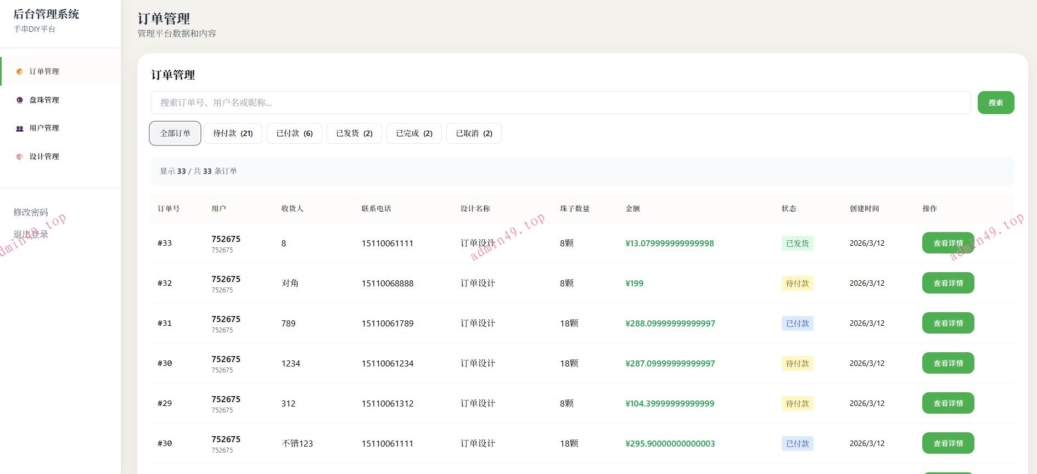Click the 订单管理 box icon in sidebar
Viewport: 1037px width, 474px height.
coord(20,71)
